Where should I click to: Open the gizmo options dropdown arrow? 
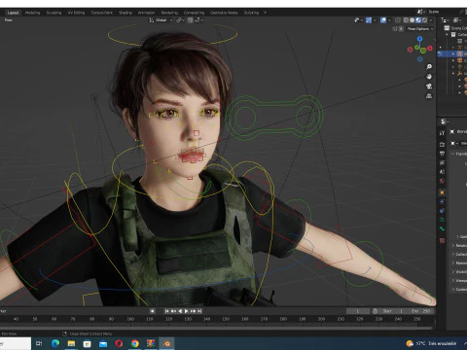point(375,20)
